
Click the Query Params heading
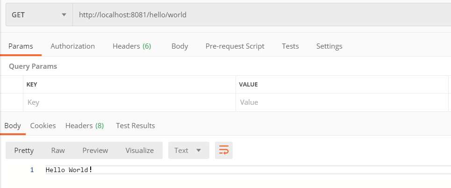tap(33, 66)
